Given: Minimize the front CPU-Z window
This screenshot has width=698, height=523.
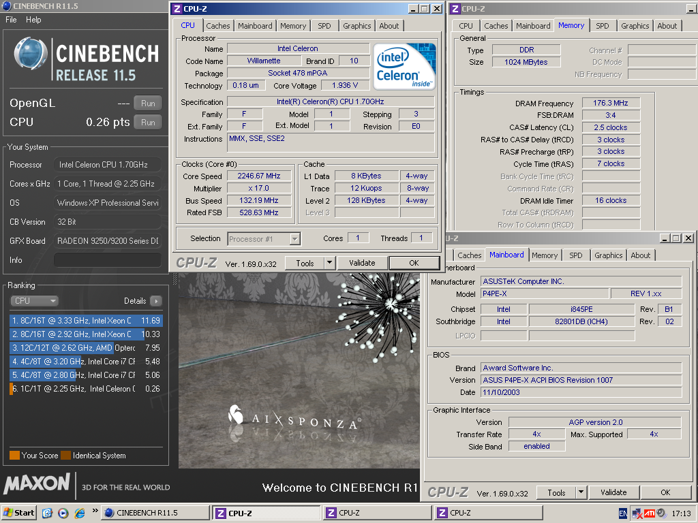Looking at the screenshot, I should tap(413, 8).
